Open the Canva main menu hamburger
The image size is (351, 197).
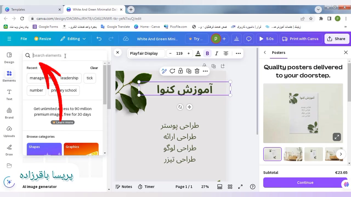click(x=9, y=39)
